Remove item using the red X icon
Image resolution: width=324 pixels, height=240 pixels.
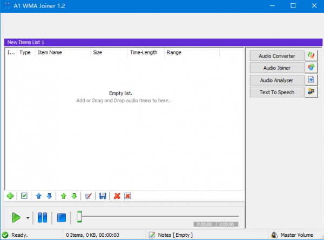pyautogui.click(x=117, y=196)
